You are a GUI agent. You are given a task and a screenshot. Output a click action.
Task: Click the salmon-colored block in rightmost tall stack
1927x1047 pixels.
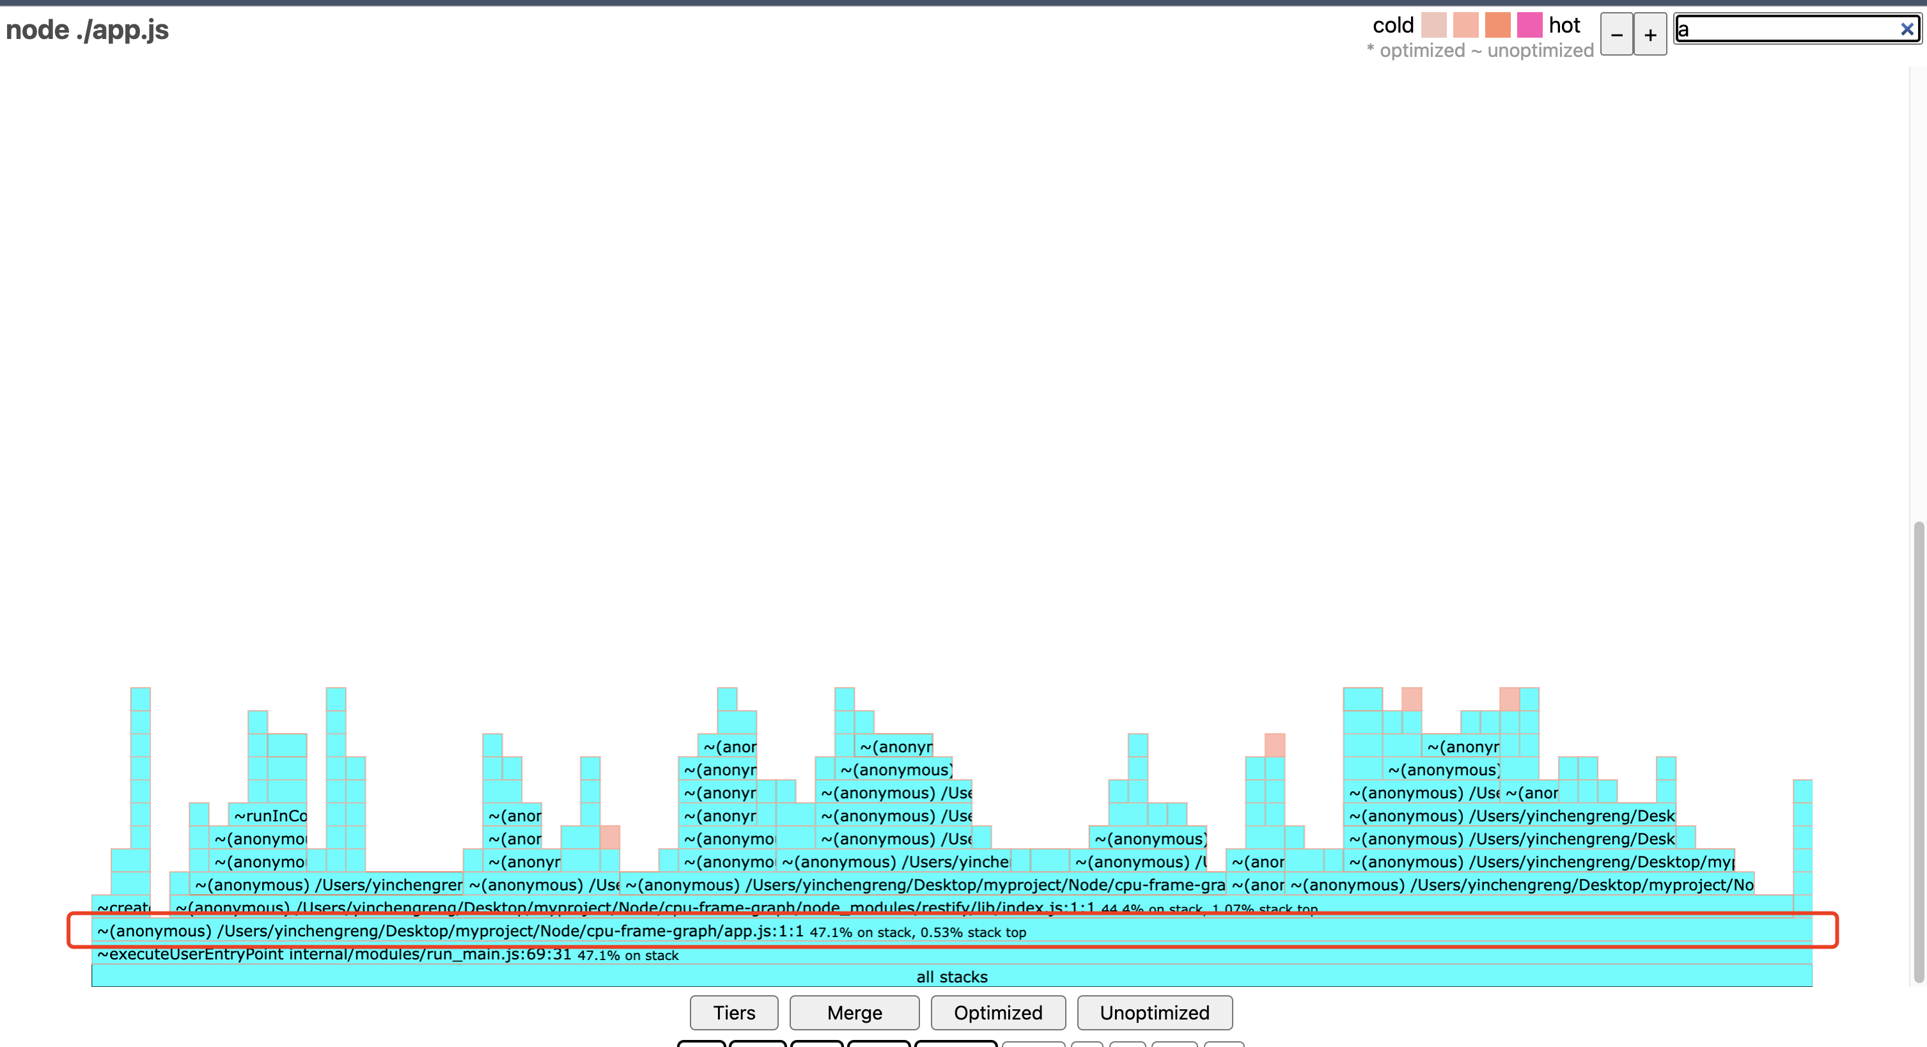point(1509,699)
